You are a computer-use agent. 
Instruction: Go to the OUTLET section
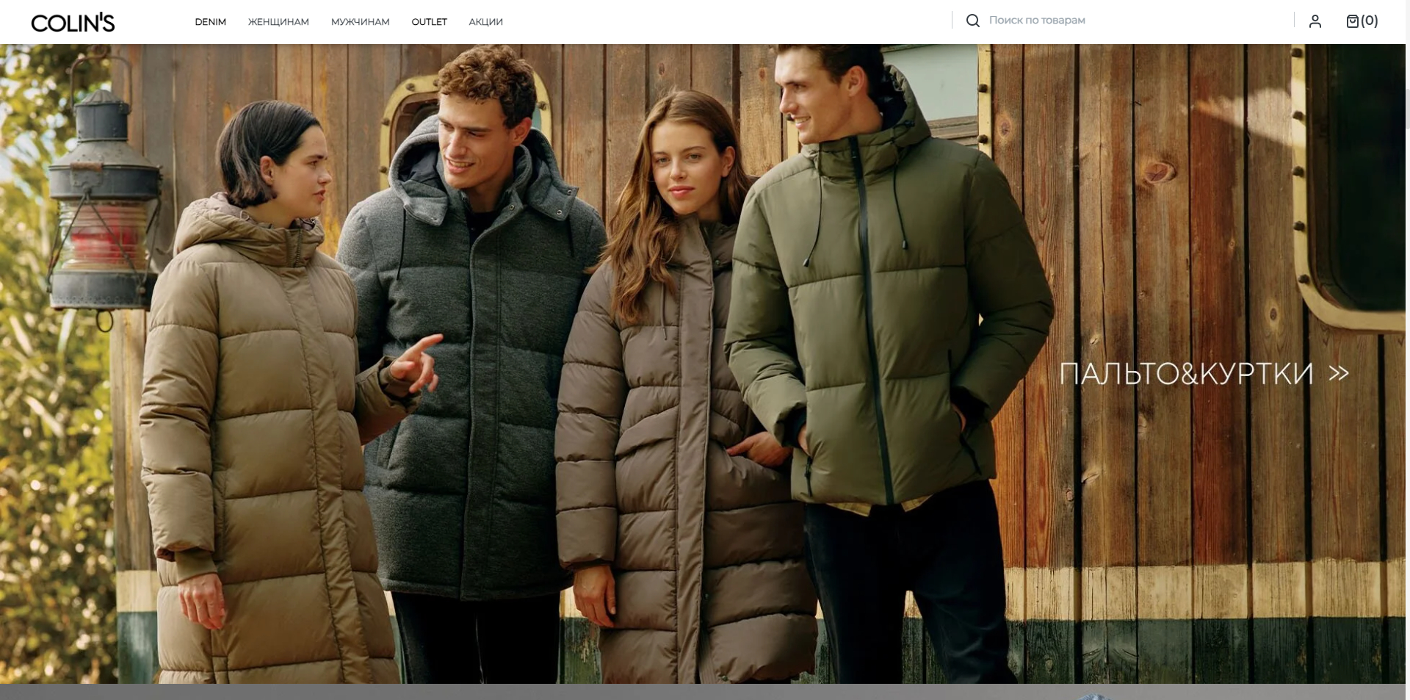click(x=429, y=22)
